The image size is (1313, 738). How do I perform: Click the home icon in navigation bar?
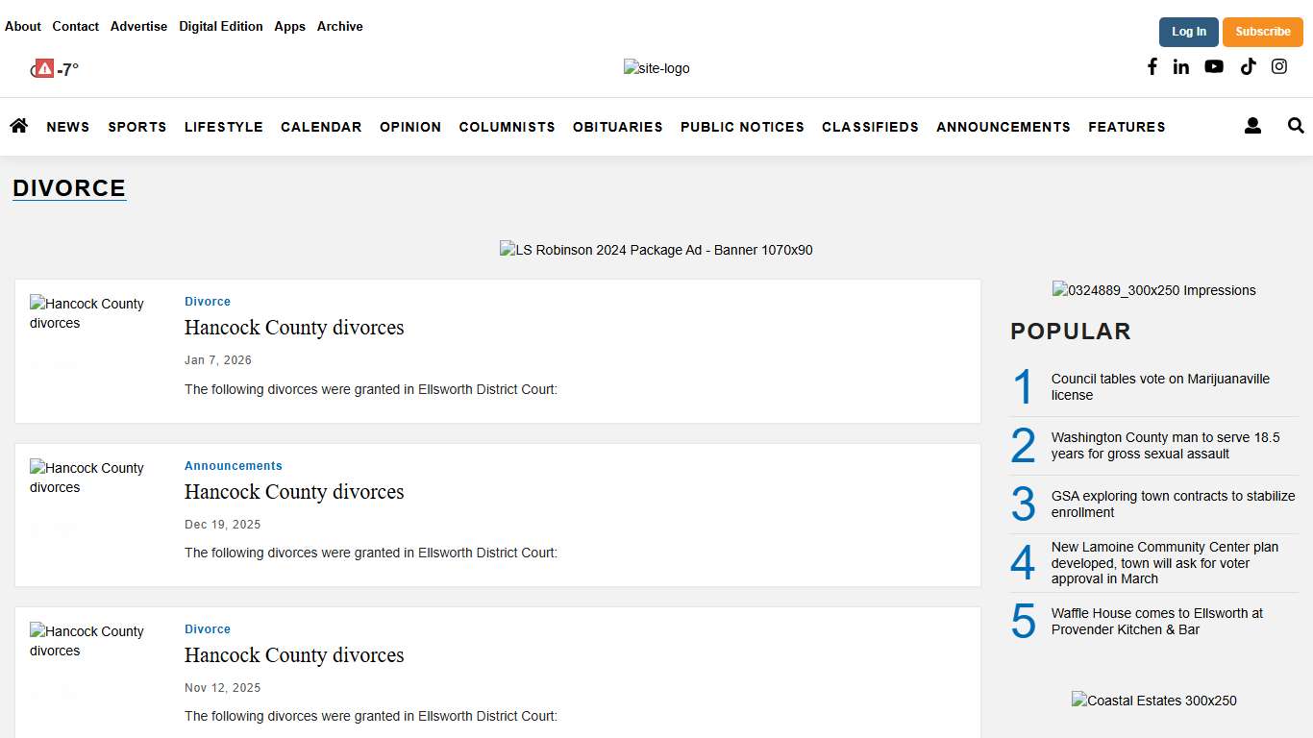pos(18,126)
